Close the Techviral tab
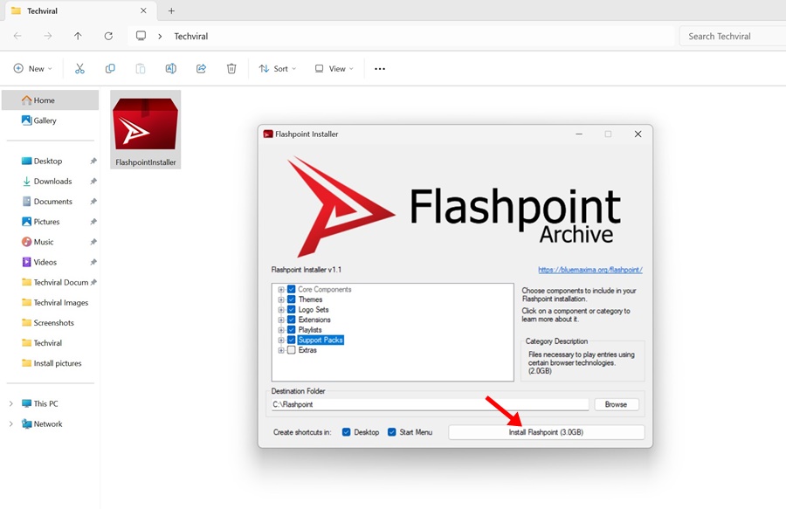This screenshot has height=509, width=786. 143,10
